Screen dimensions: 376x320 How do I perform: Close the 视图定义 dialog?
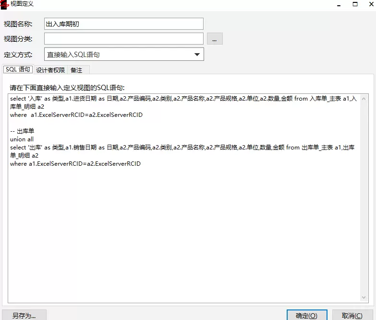coord(370,4)
